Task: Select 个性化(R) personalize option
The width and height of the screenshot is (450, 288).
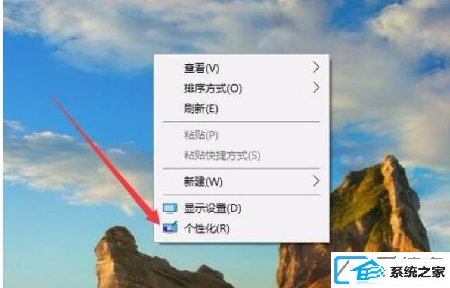Action: 241,228
